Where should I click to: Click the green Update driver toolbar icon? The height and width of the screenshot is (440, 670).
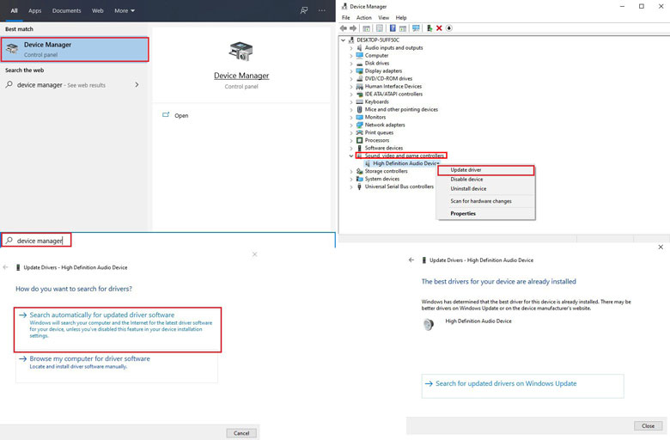429,28
